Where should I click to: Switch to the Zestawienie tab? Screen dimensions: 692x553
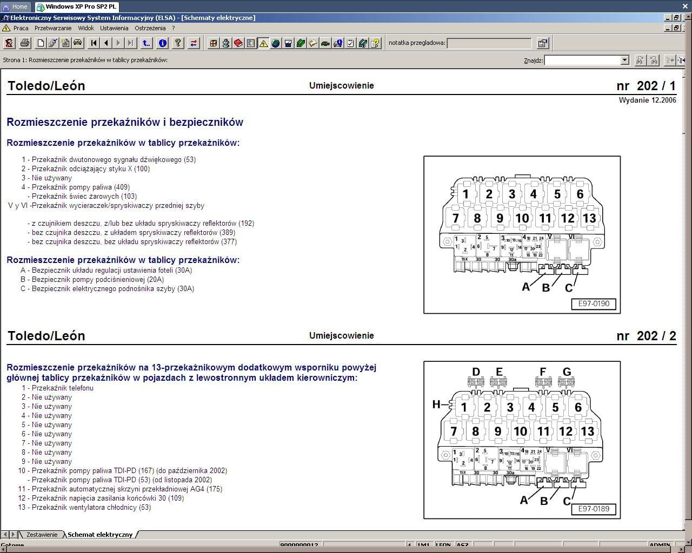pyautogui.click(x=42, y=535)
